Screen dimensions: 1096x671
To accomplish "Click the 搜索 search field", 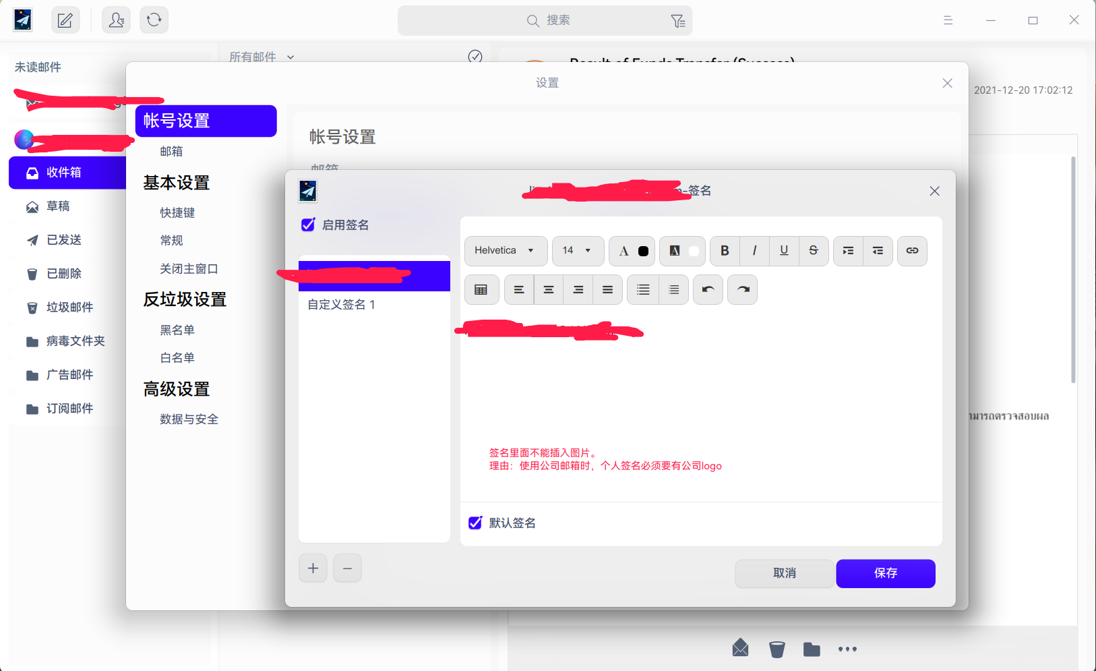I will coord(545,21).
